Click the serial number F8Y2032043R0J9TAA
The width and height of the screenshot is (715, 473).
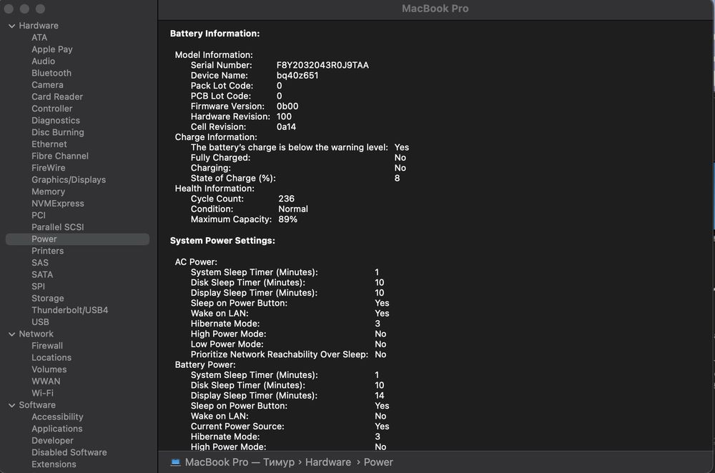322,65
